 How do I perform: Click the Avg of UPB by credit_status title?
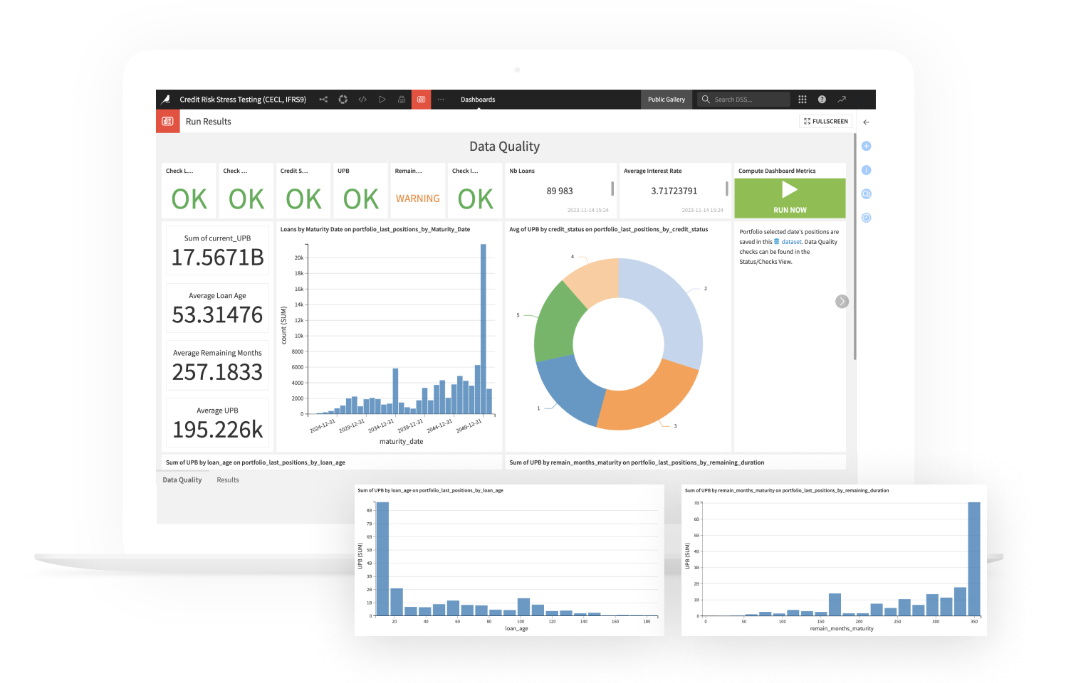coord(609,229)
